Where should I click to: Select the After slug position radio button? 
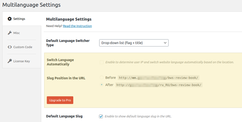102,85
